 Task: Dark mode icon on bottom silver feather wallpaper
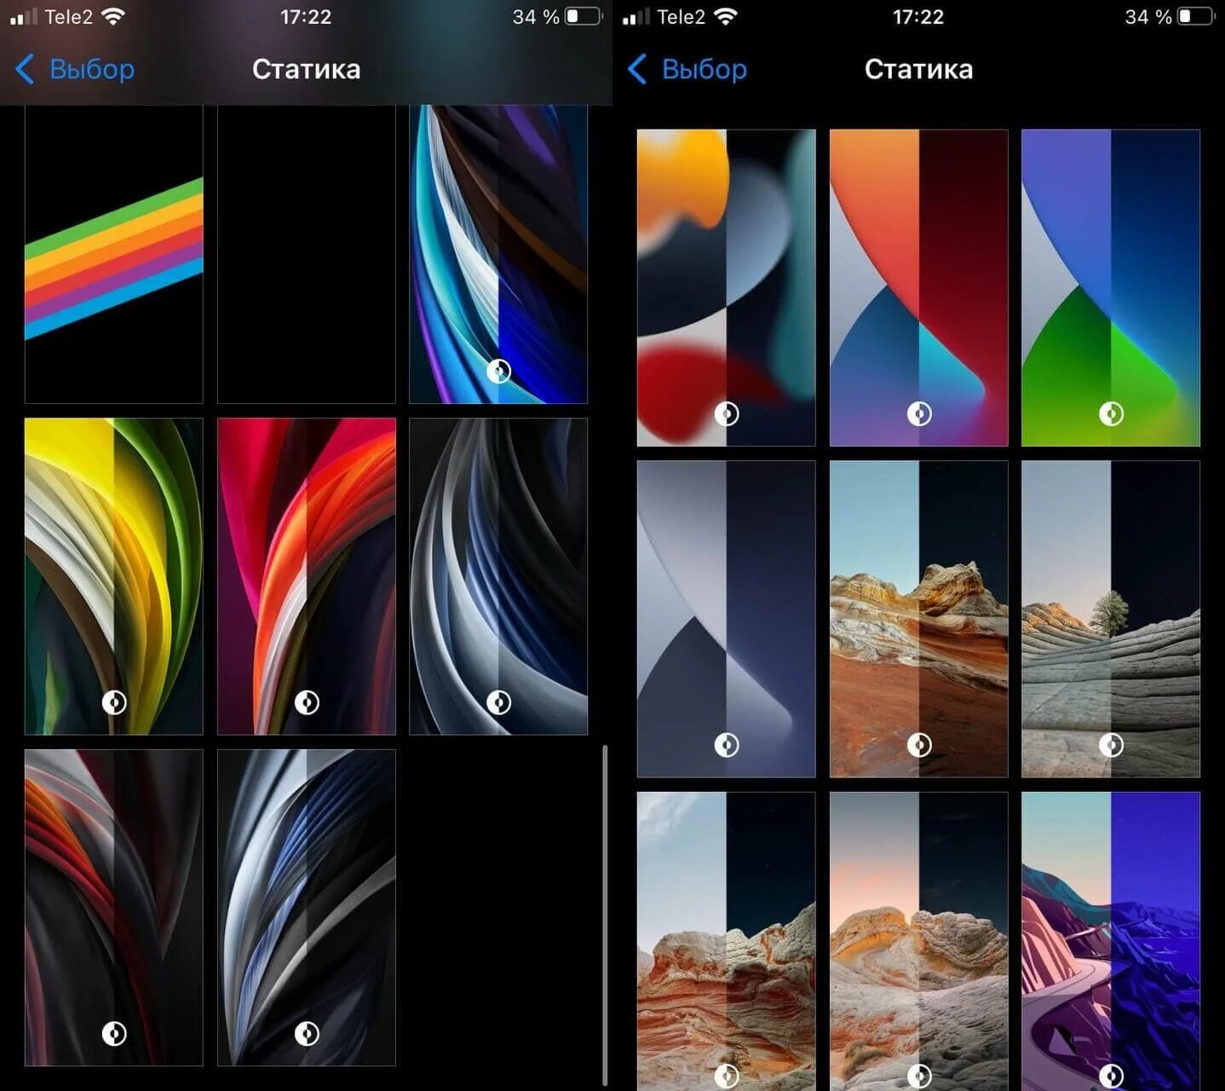[x=307, y=1034]
